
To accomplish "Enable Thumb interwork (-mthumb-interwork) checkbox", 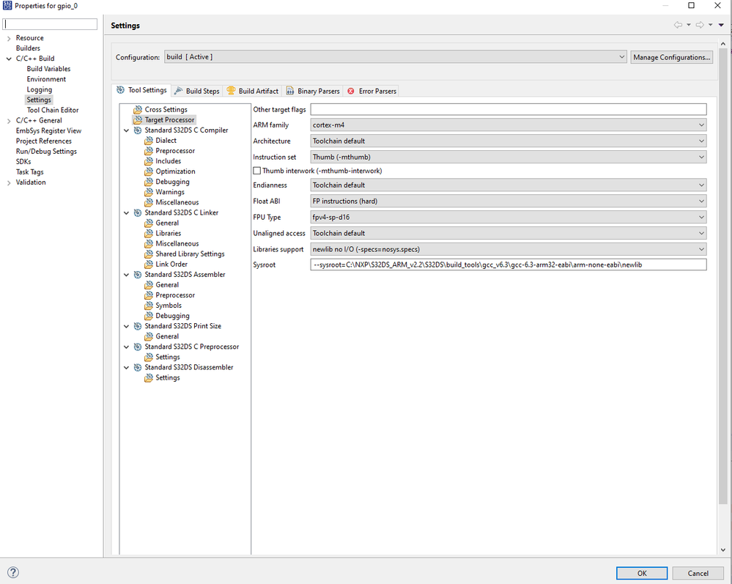I will click(x=256, y=171).
